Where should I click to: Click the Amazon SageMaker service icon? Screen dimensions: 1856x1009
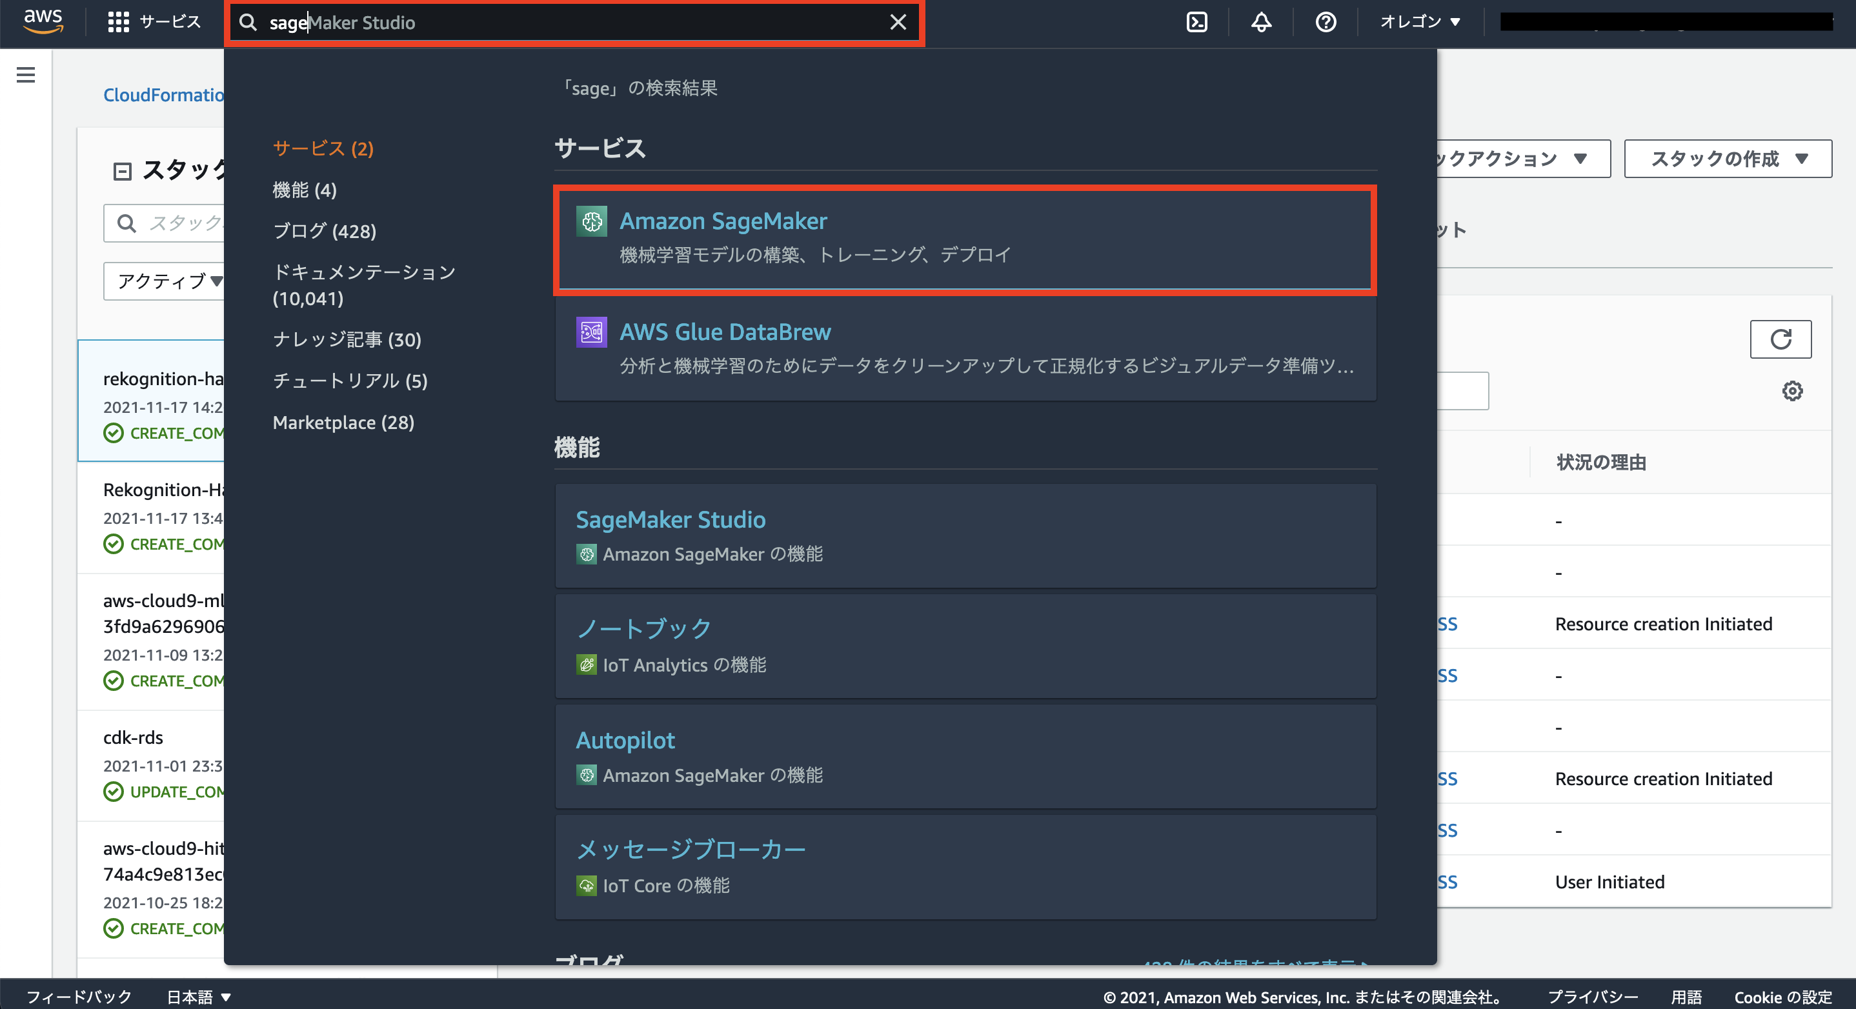click(x=592, y=221)
